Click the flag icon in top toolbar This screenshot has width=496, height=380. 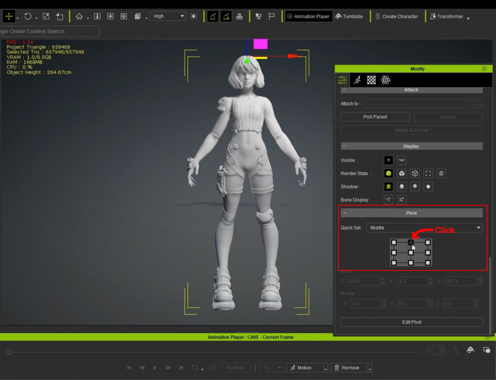[x=272, y=16]
